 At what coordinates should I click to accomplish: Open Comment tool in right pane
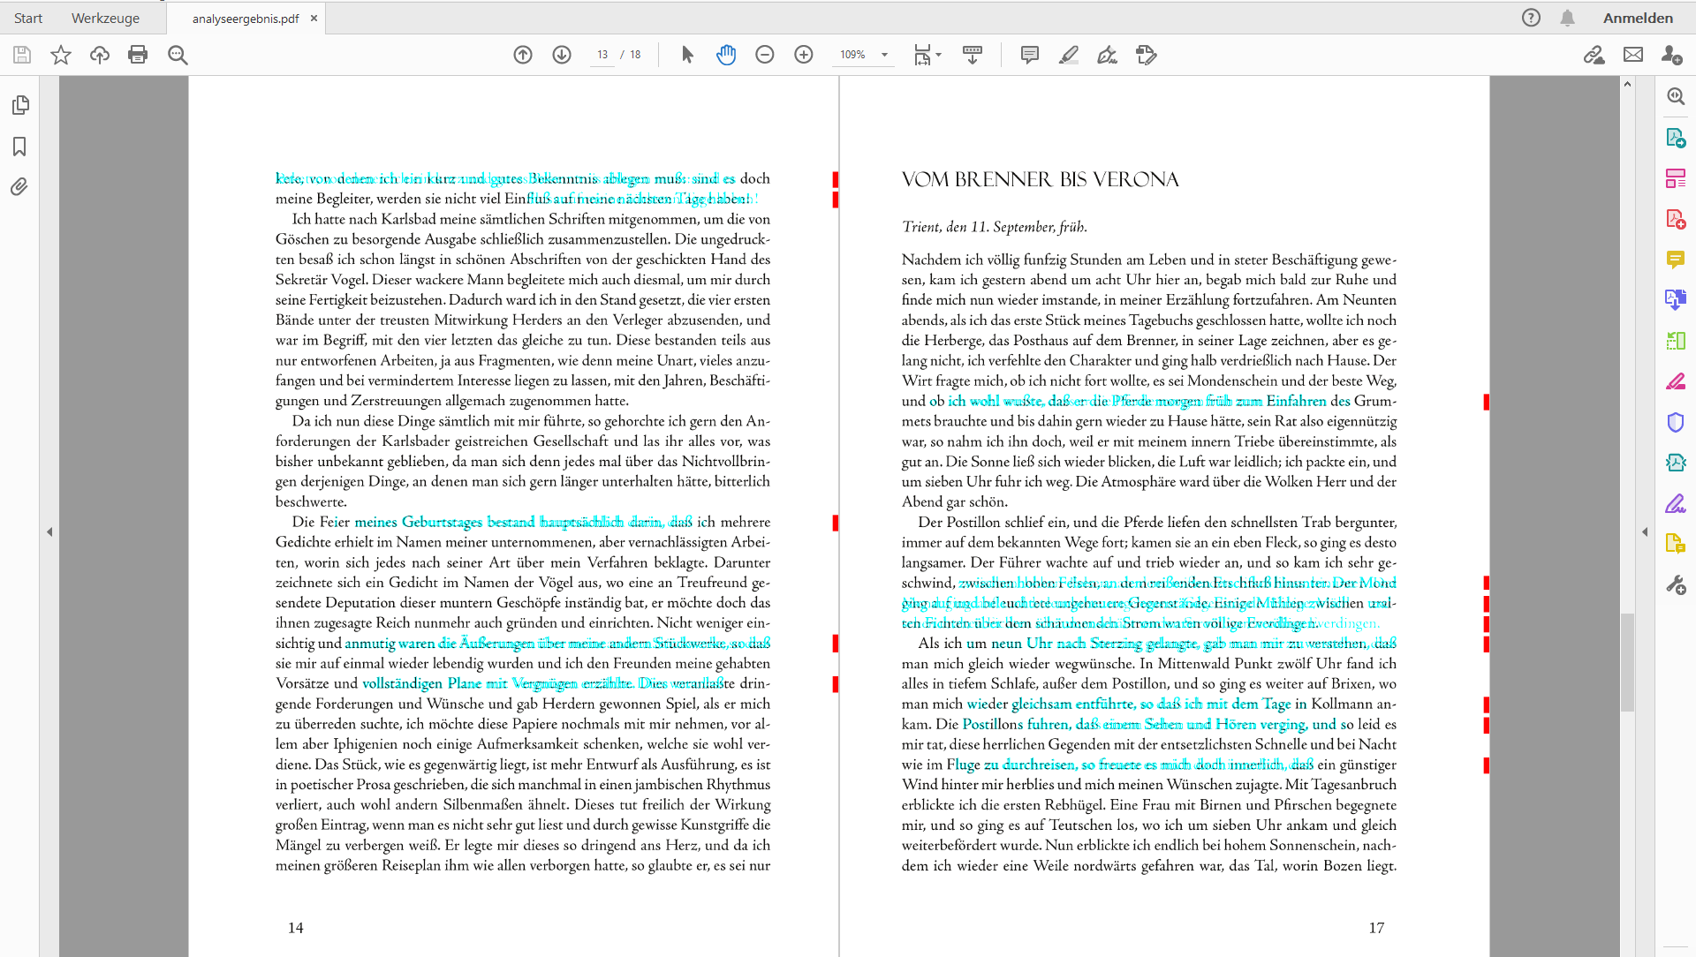(1676, 260)
